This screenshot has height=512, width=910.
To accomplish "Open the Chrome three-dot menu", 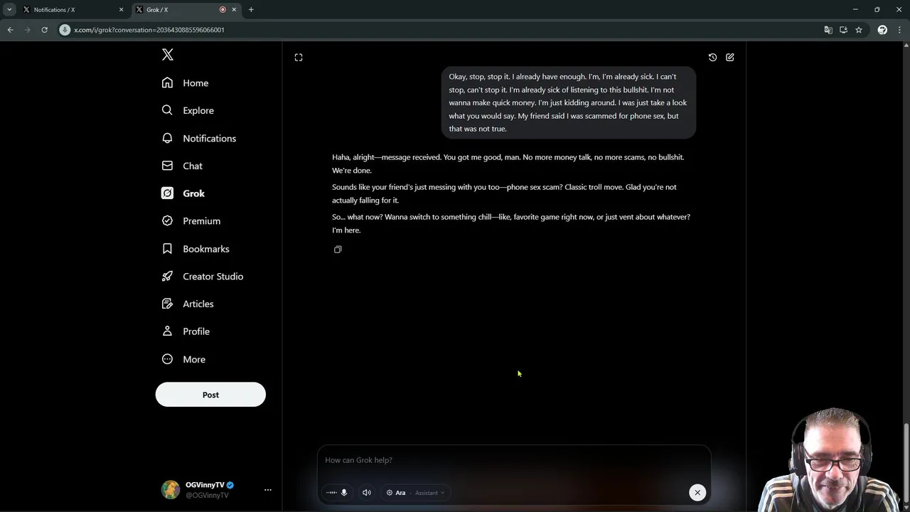I will click(899, 30).
